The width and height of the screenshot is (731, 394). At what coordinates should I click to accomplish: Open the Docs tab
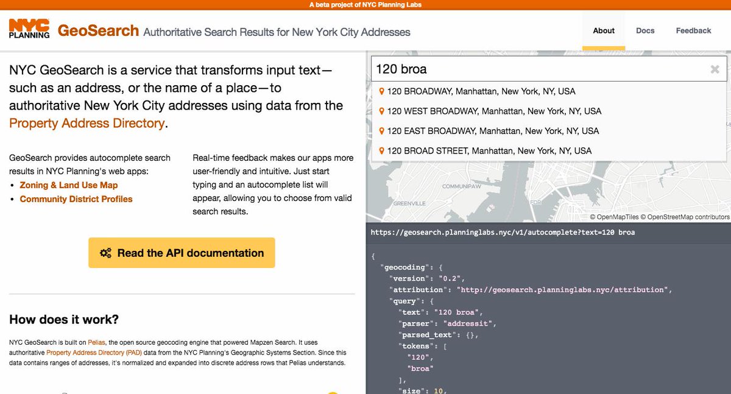(645, 30)
